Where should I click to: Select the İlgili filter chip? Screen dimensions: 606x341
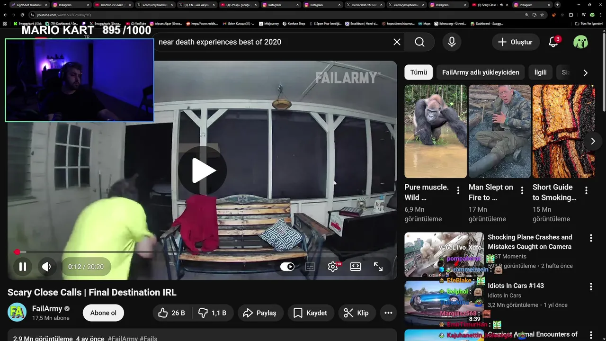point(540,72)
